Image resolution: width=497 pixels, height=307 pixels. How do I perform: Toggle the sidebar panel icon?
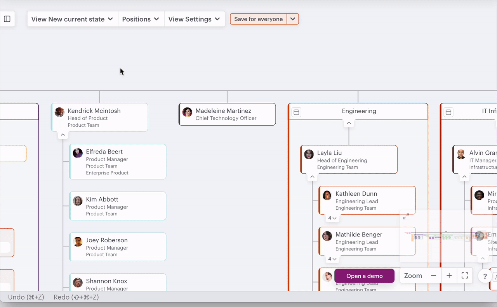coord(7,19)
